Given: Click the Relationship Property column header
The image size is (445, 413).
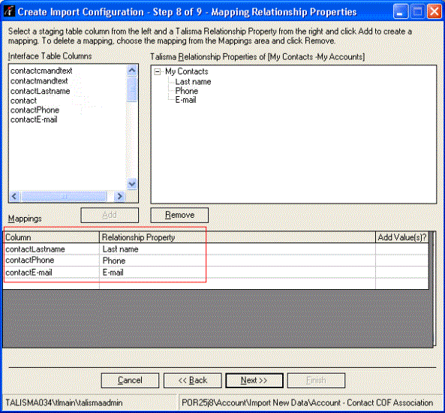Looking at the screenshot, I should click(x=237, y=237).
